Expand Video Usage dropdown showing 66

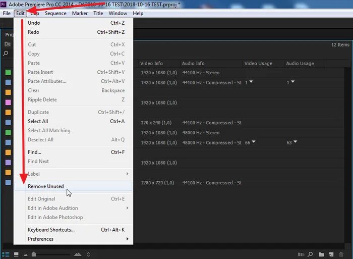click(254, 142)
